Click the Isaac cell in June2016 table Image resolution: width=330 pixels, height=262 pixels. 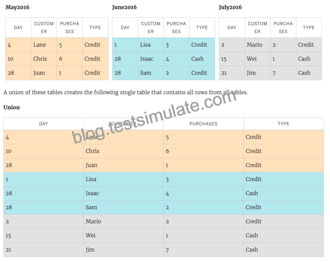[151, 59]
